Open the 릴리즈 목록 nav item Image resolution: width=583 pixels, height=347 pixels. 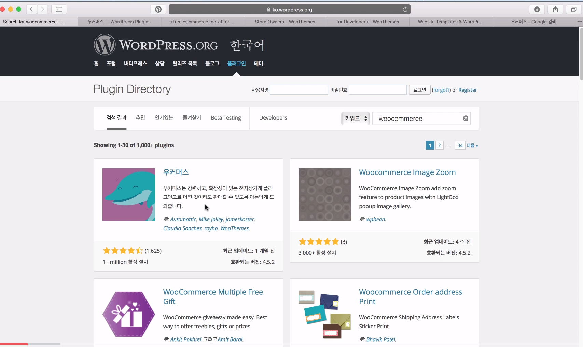coord(185,64)
